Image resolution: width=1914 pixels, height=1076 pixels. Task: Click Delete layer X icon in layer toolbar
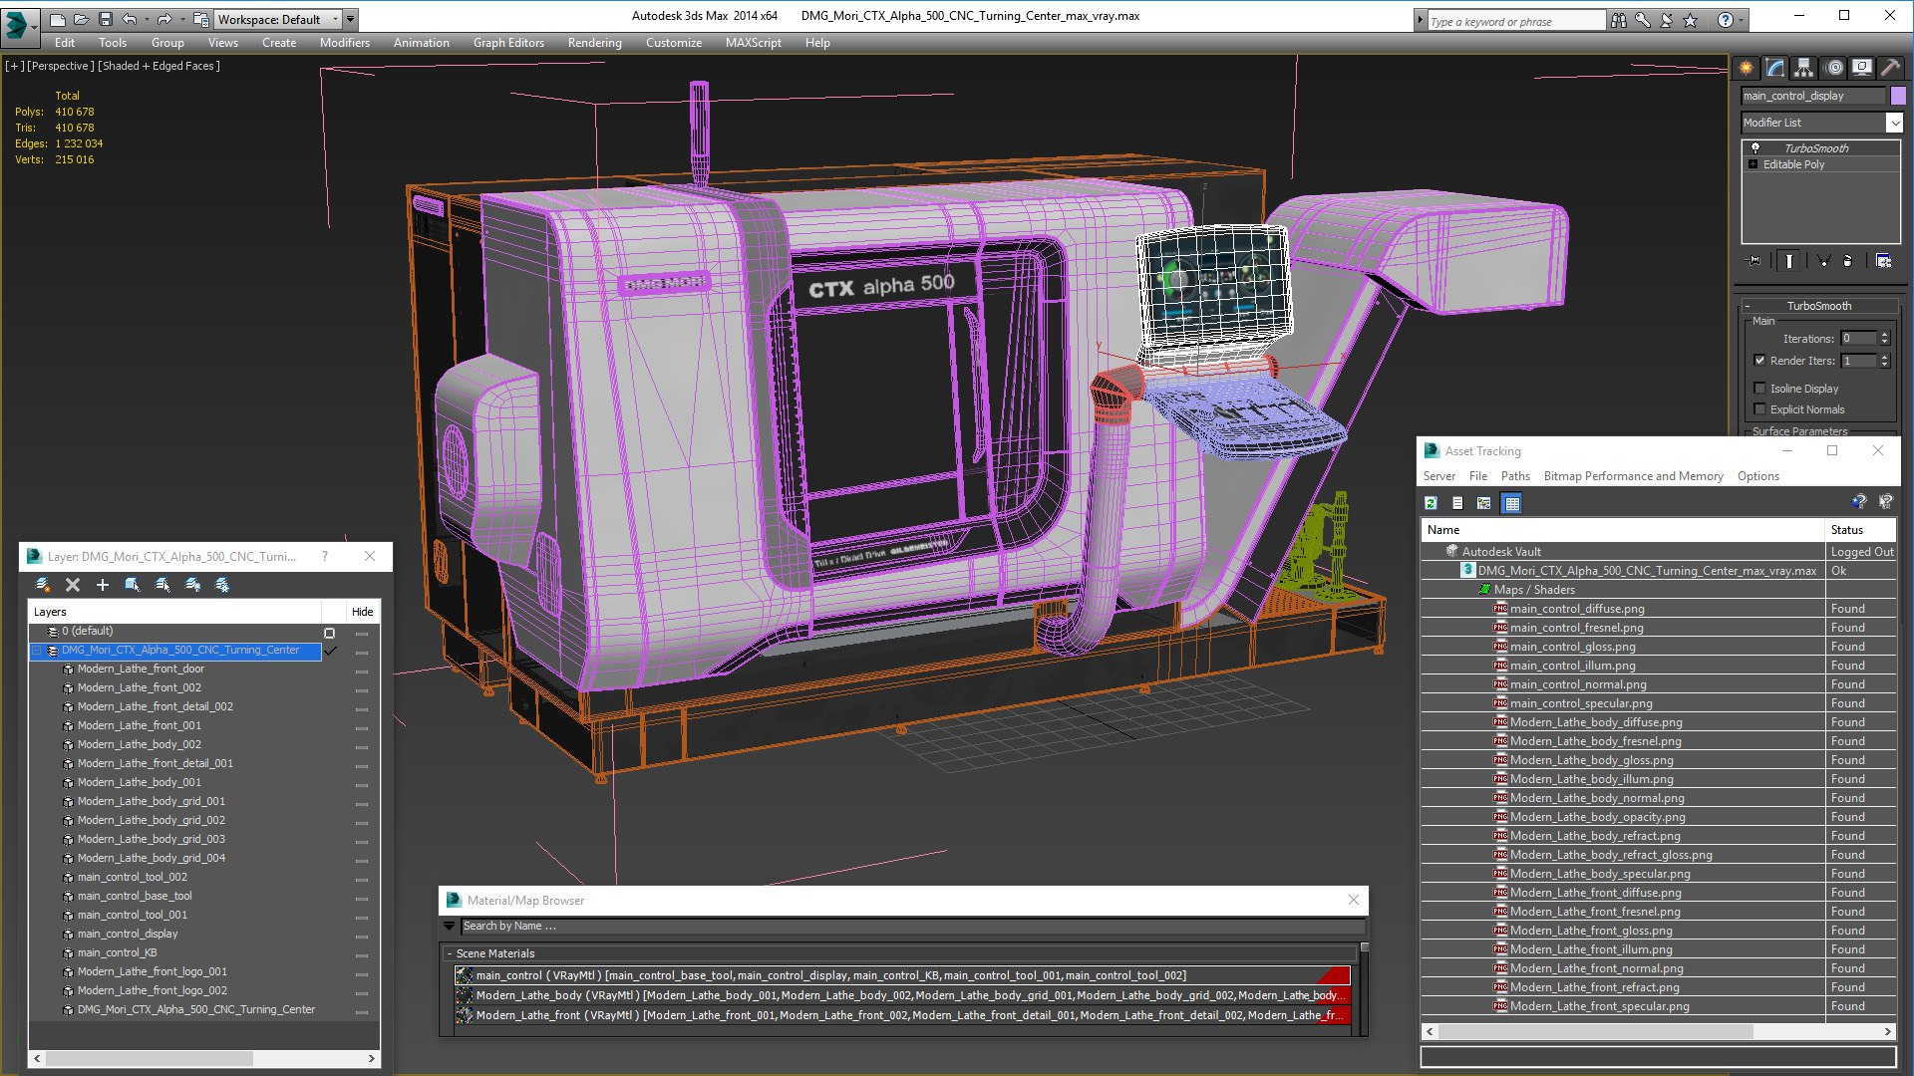click(72, 585)
